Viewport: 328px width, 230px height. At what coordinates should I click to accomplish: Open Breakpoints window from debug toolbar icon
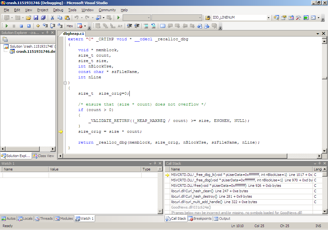pyautogui.click(x=80, y=26)
